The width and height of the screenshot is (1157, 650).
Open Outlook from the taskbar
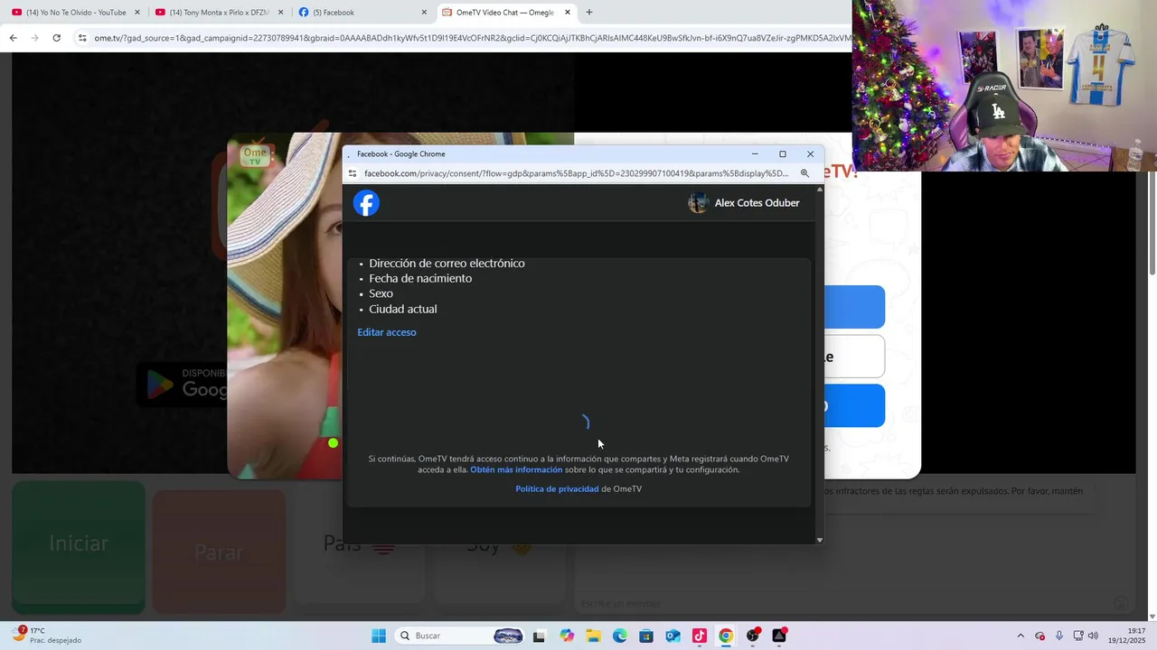coord(673,636)
